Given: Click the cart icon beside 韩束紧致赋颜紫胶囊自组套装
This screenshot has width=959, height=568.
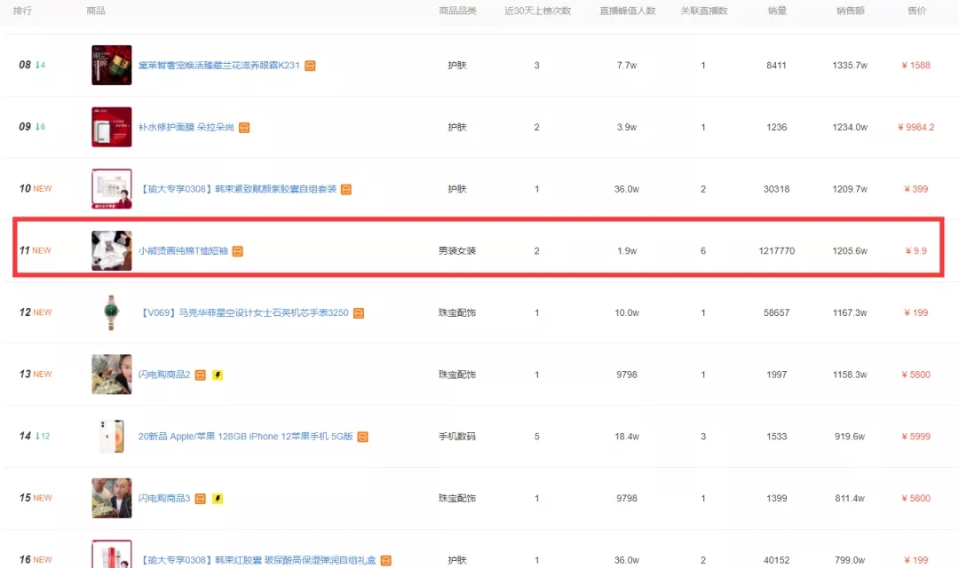Looking at the screenshot, I should pyautogui.click(x=346, y=189).
